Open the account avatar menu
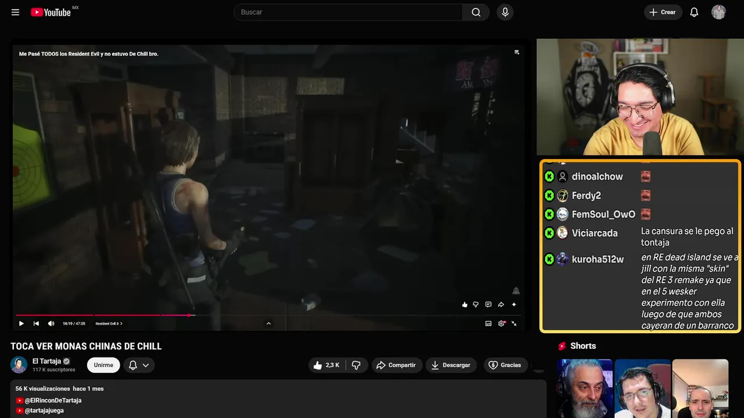The image size is (744, 418). point(718,12)
